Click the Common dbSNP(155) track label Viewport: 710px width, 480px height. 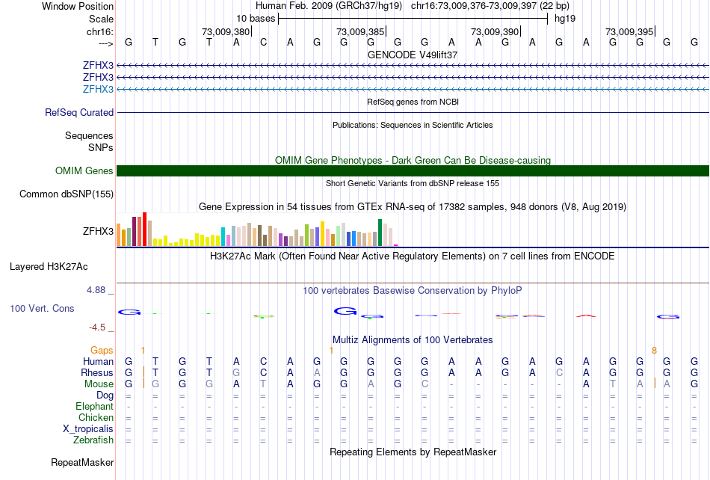point(67,194)
